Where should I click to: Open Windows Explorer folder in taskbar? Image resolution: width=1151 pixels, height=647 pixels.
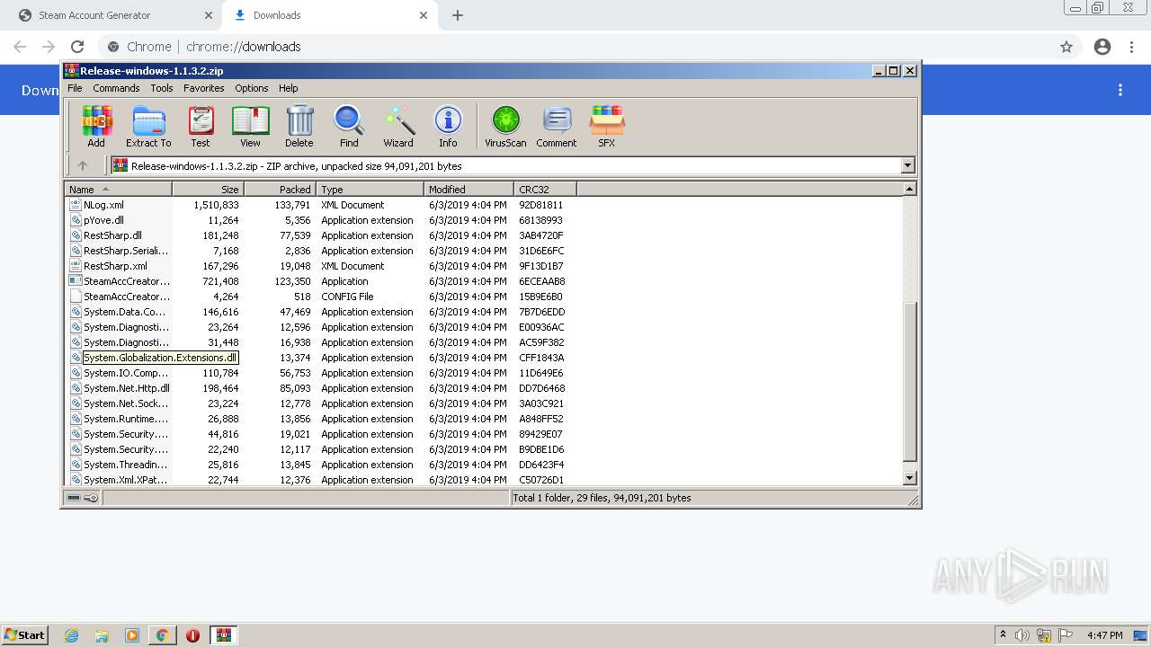[x=102, y=635]
